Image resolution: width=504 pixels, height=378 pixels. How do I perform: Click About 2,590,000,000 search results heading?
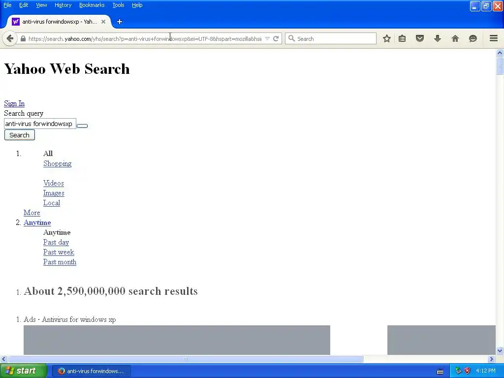111,291
